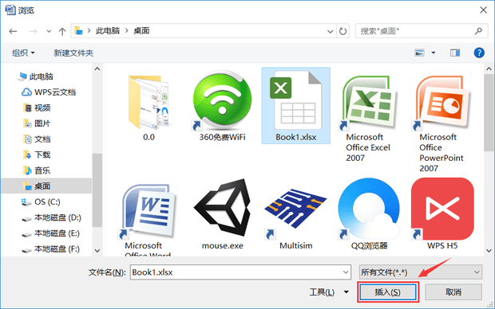Select the Microsoft Office Word shortcut icon

148,211
